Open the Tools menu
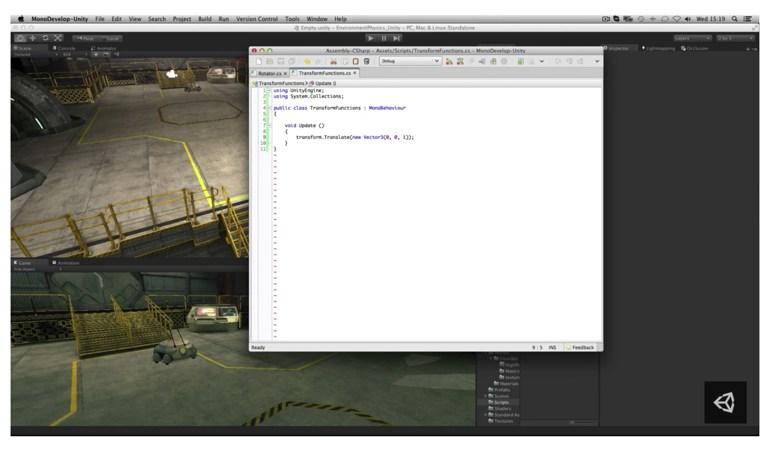The image size is (771, 450). pos(292,19)
